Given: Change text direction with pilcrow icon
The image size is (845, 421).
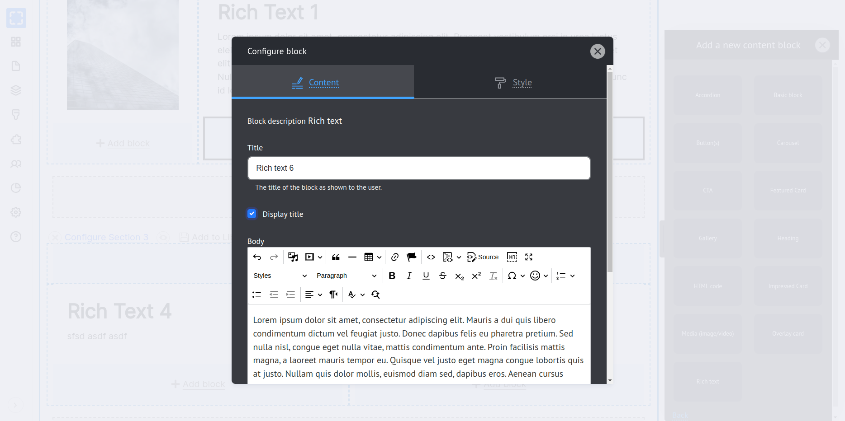Looking at the screenshot, I should pyautogui.click(x=333, y=295).
